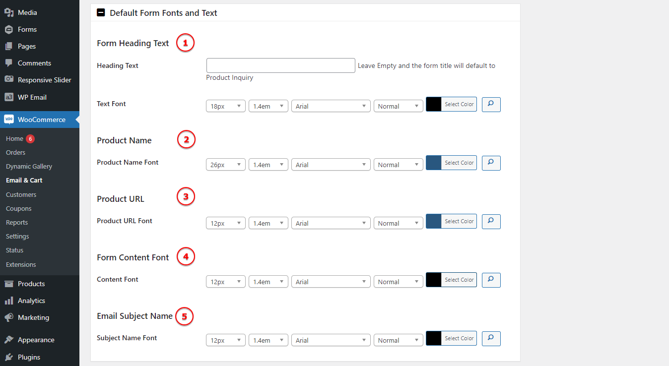Image resolution: width=669 pixels, height=366 pixels.
Task: Open Product Name Font family Arial dropdown
Action: [x=331, y=165]
